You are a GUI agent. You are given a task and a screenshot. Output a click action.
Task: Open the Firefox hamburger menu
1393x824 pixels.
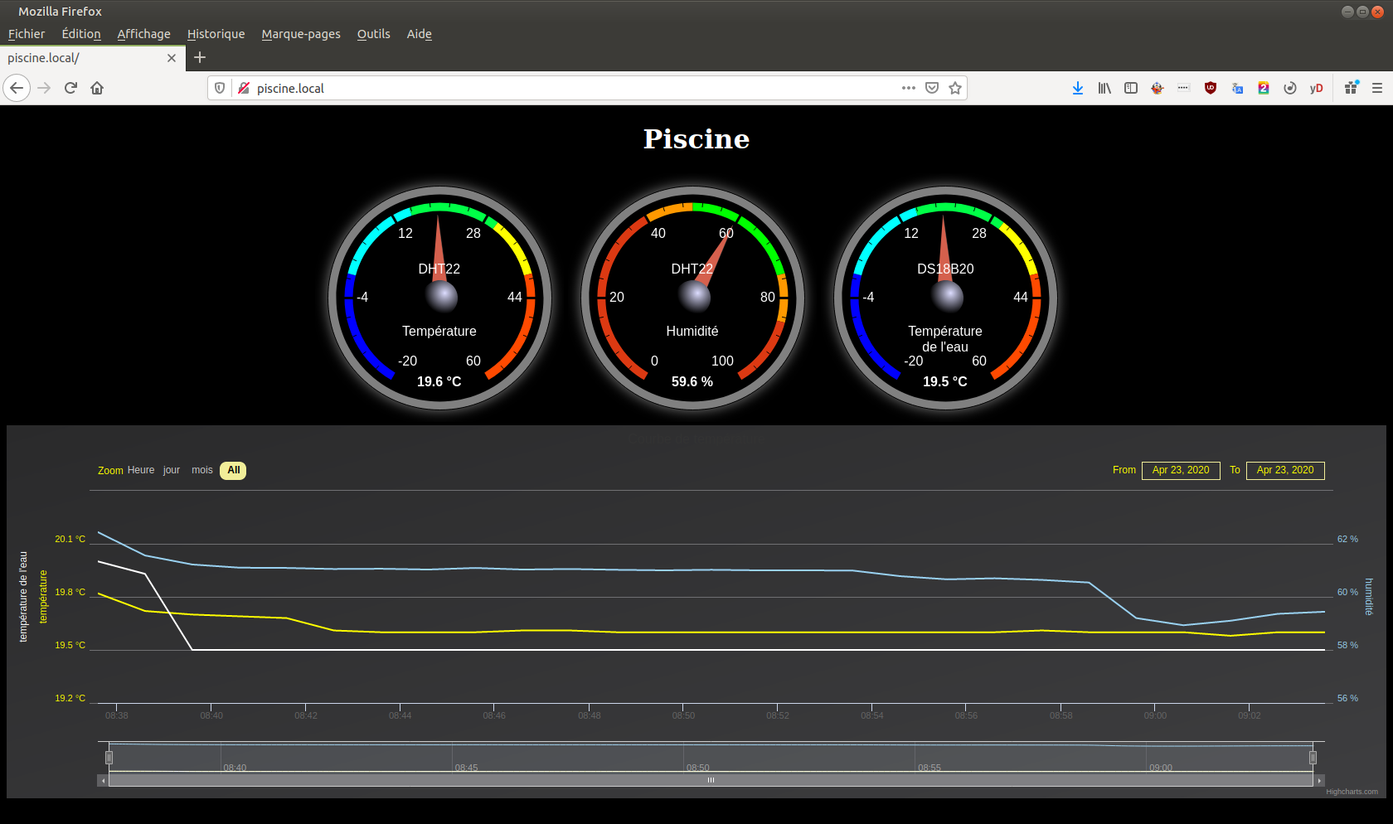coord(1376,88)
